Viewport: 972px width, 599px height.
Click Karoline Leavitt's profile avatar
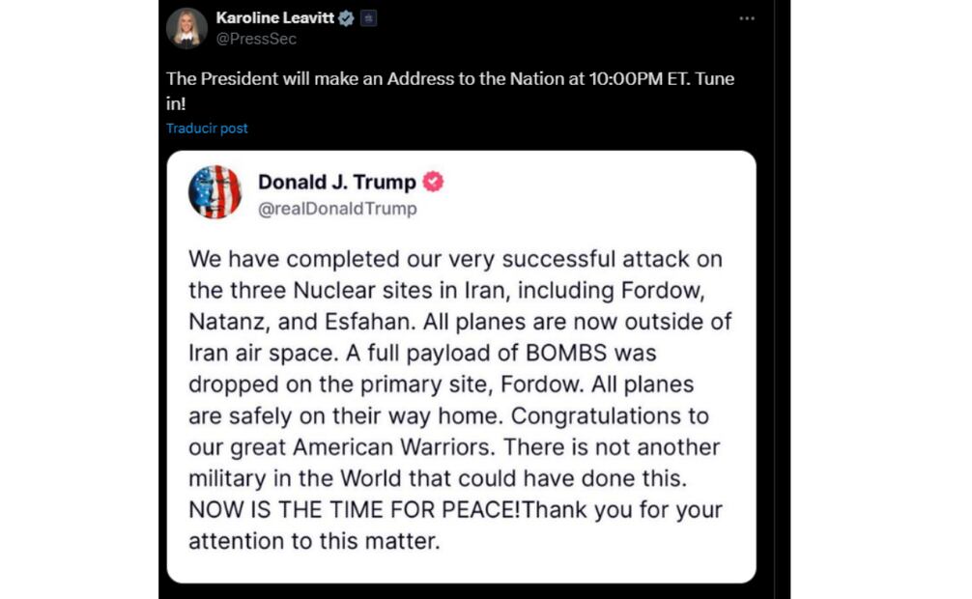pos(186,28)
